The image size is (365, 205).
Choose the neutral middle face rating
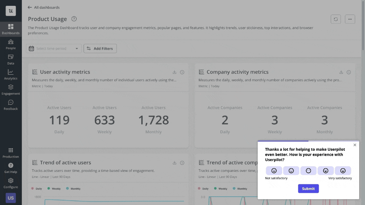(x=308, y=170)
